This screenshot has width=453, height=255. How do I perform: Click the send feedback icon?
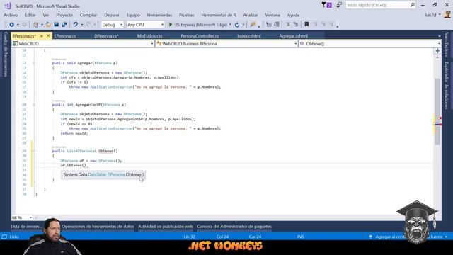click(x=339, y=5)
